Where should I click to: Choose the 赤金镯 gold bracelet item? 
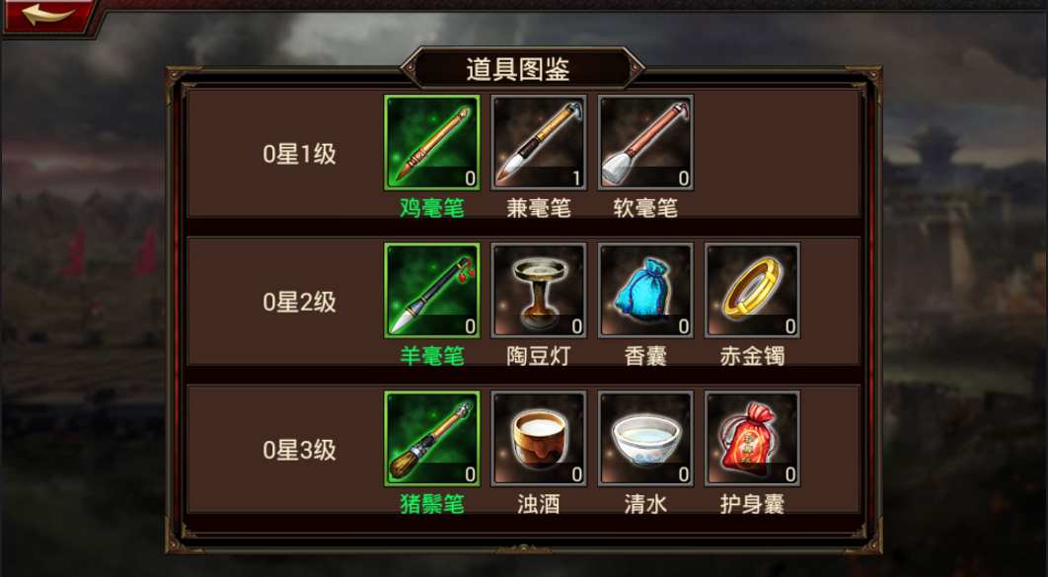pyautogui.click(x=753, y=291)
